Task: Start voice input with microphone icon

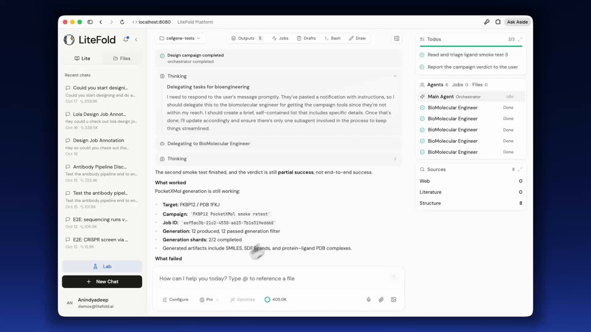Action: pyautogui.click(x=368, y=300)
